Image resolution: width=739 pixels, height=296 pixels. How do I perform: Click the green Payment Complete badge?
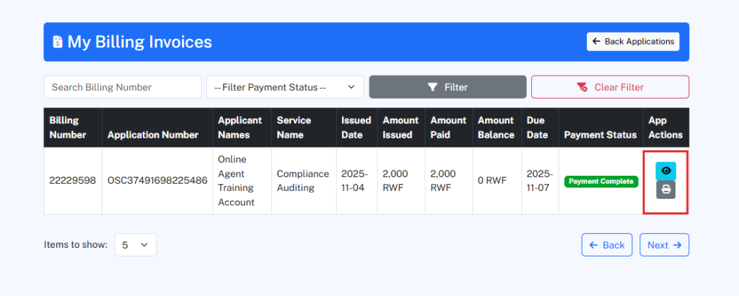point(601,181)
